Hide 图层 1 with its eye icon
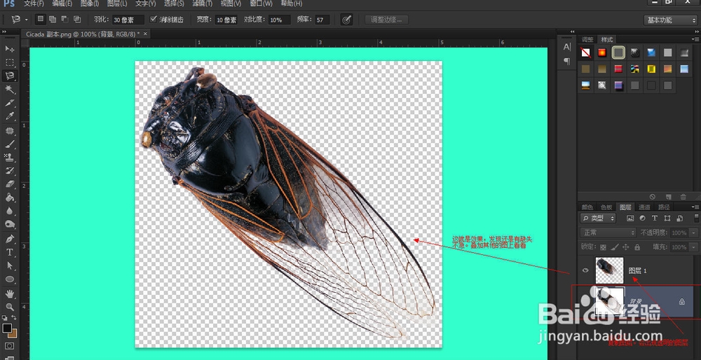This screenshot has height=360, width=701. [585, 270]
